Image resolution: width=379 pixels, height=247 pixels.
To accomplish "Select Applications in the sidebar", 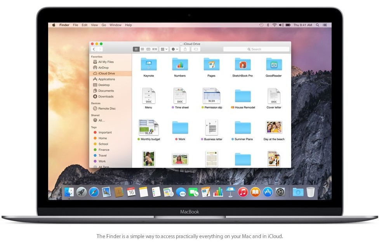I will [110, 79].
